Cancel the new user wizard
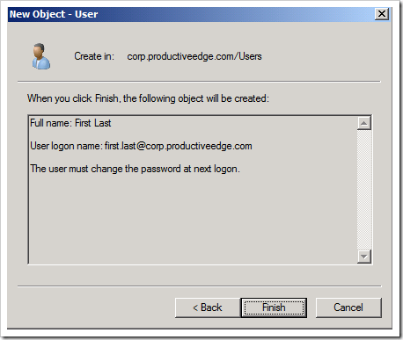The image size is (403, 340). [348, 307]
